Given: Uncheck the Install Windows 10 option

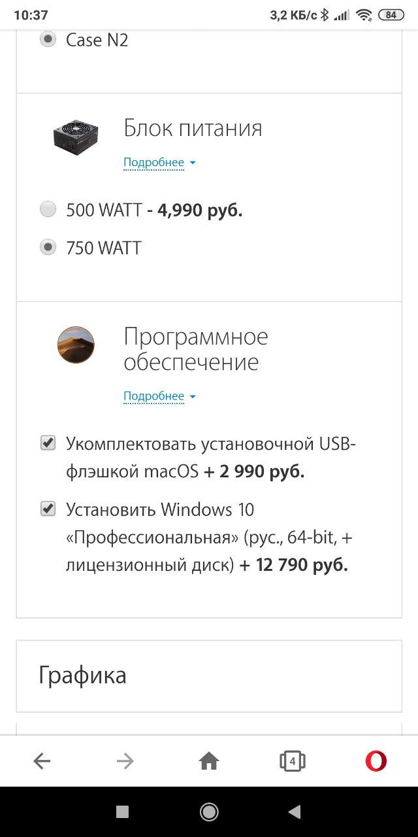Looking at the screenshot, I should click(48, 509).
